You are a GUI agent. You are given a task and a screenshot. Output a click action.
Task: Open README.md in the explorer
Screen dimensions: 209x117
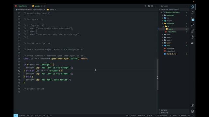pos(174,54)
